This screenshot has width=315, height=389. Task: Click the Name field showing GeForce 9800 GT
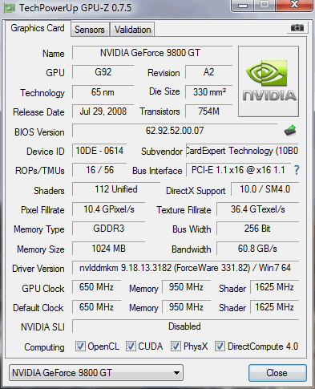click(x=152, y=53)
